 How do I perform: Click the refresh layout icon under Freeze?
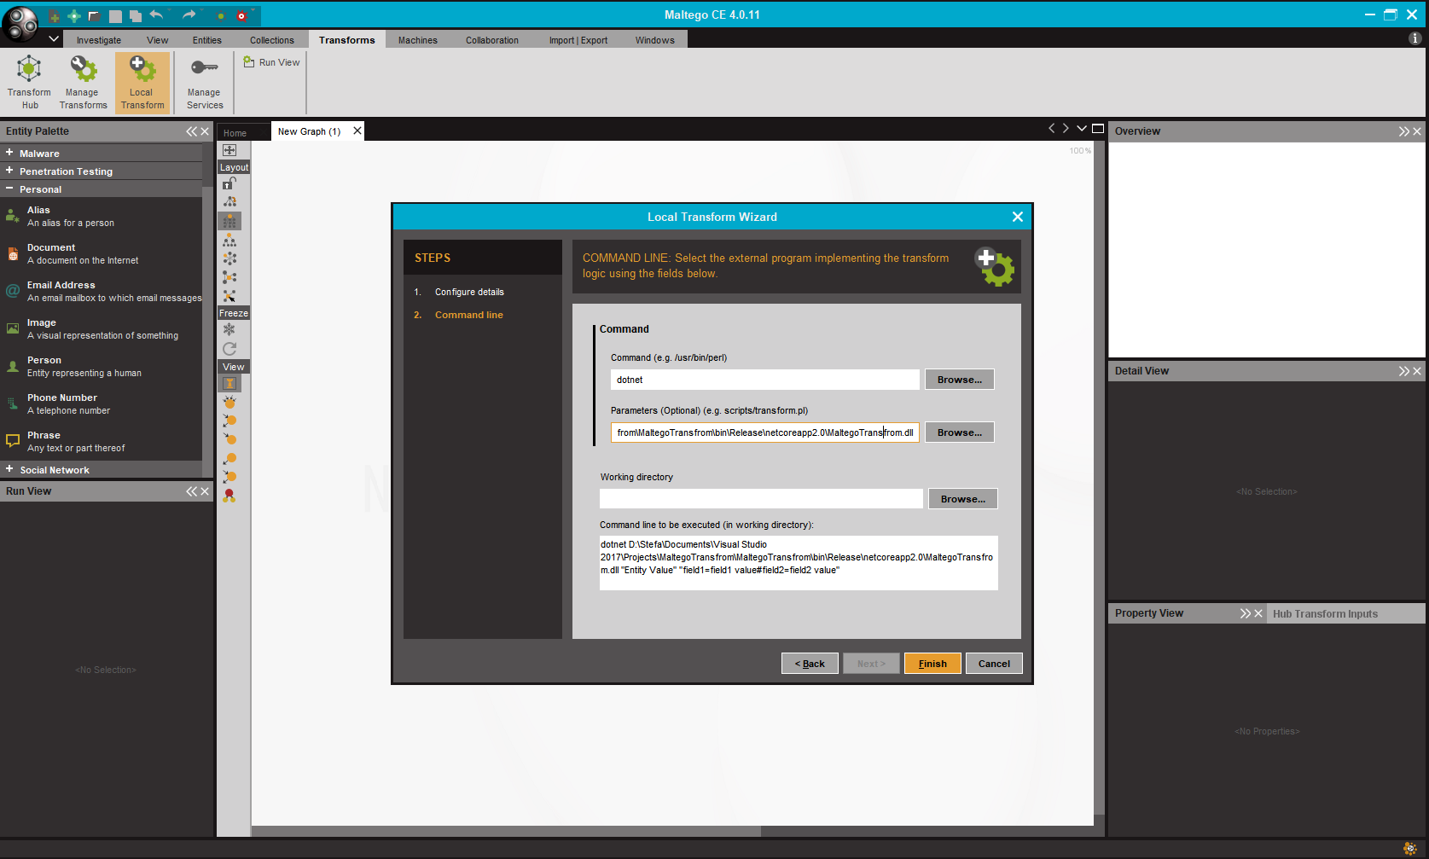tap(229, 349)
